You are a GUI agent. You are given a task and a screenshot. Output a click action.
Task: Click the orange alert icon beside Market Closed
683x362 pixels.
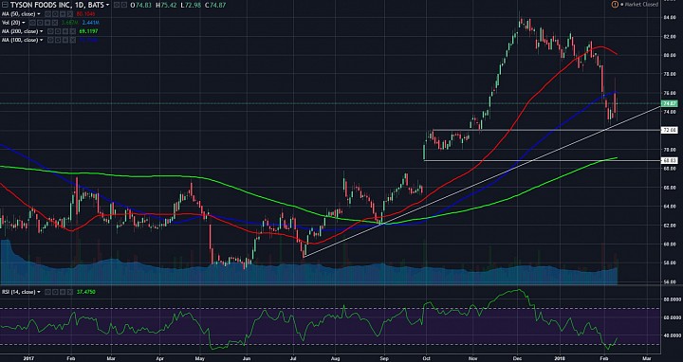[x=615, y=5]
